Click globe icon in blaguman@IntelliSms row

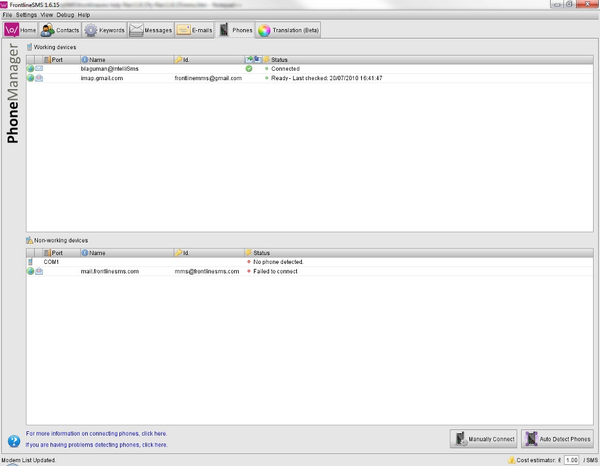[30, 68]
